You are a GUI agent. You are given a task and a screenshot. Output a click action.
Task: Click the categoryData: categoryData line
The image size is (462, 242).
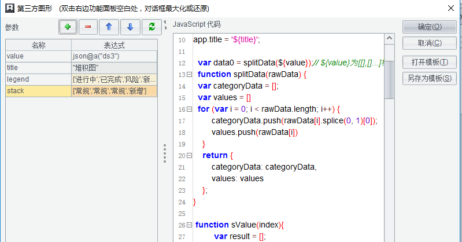[264, 167]
